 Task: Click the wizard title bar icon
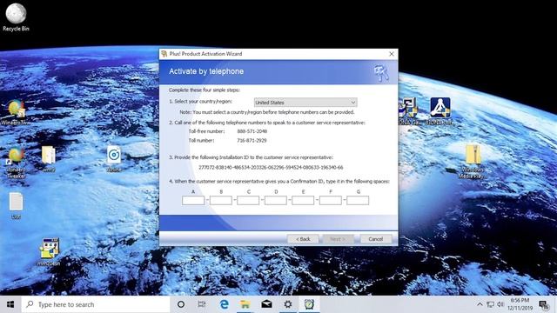pos(164,54)
